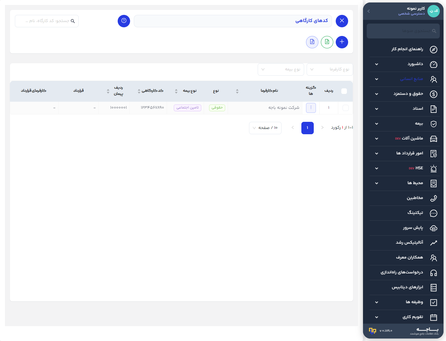Open the HSE menu item
Screen dimensions: 446x341
click(404, 168)
